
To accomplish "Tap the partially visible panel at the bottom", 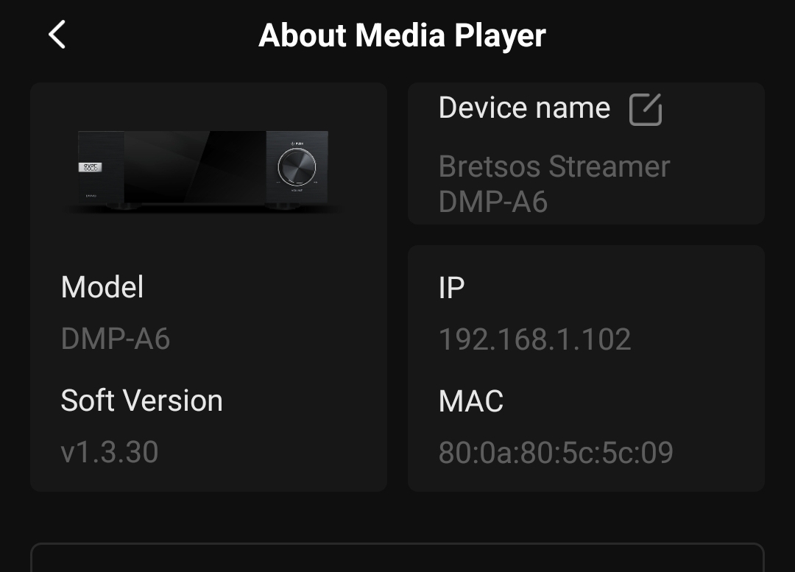I will click(397, 558).
